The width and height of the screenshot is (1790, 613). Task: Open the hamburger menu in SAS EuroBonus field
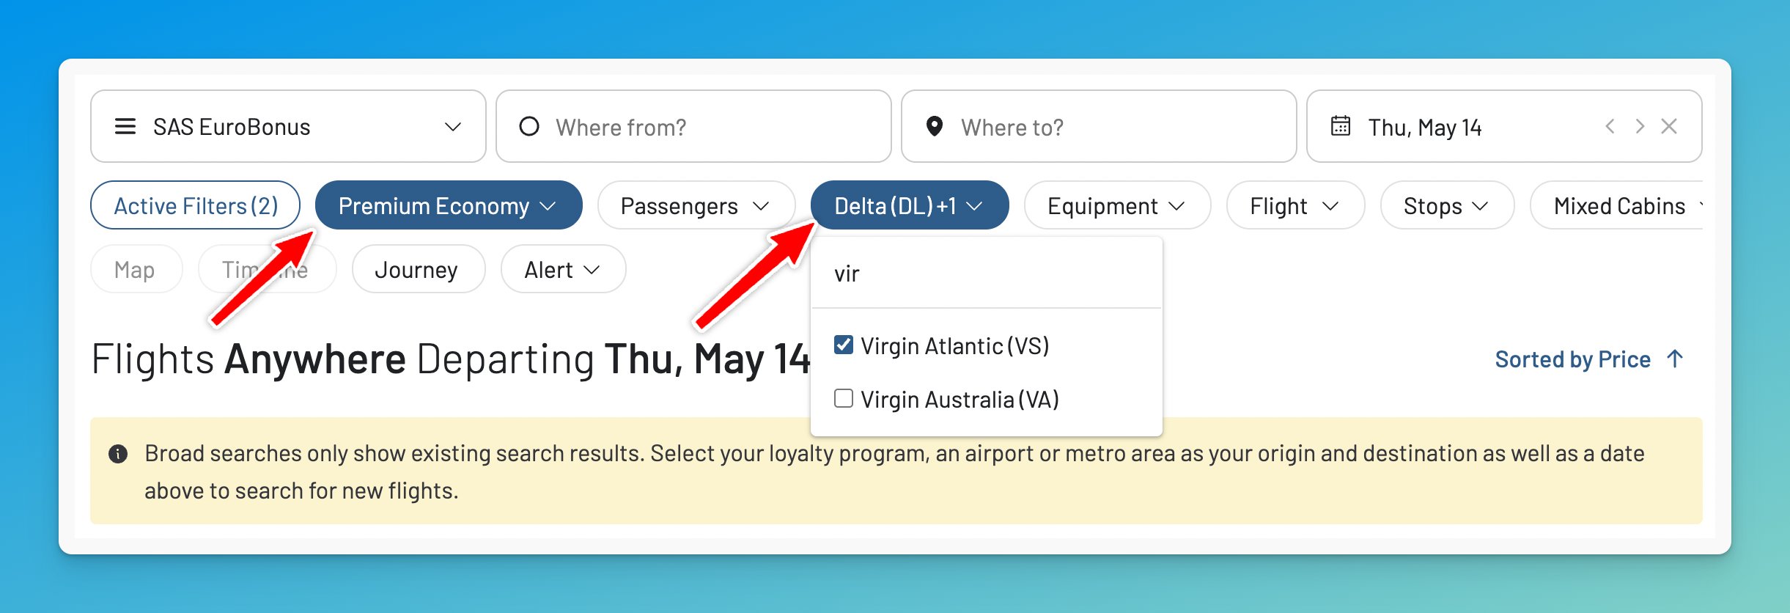125,126
